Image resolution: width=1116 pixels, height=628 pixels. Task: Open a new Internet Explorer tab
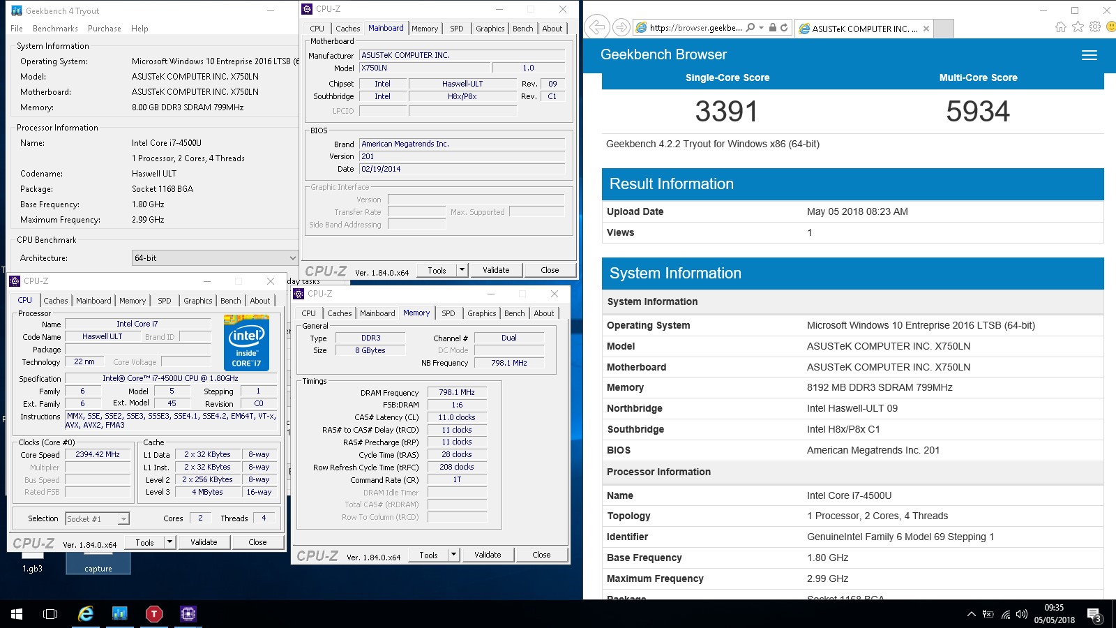tap(944, 29)
